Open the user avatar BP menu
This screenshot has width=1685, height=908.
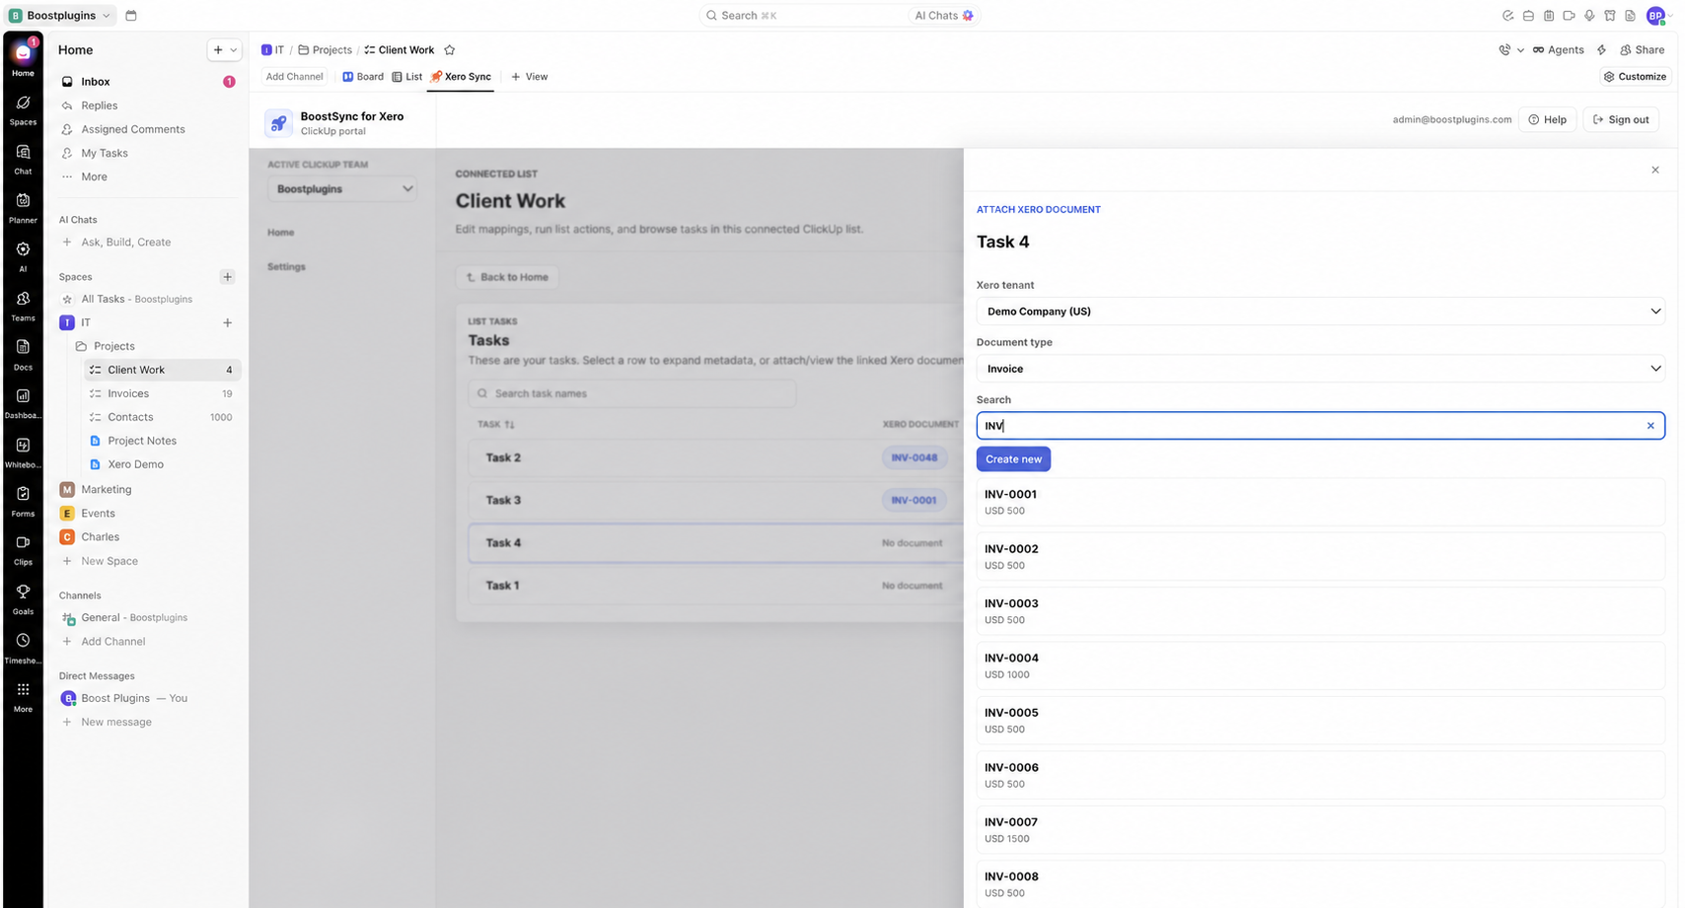pos(1655,16)
